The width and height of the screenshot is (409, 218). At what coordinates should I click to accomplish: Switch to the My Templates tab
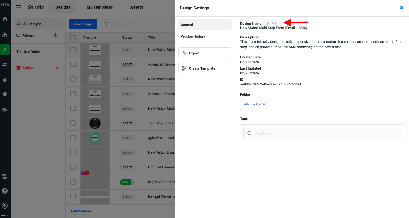(x=100, y=7)
